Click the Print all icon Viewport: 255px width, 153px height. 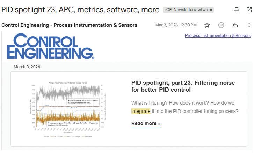[x=236, y=10]
